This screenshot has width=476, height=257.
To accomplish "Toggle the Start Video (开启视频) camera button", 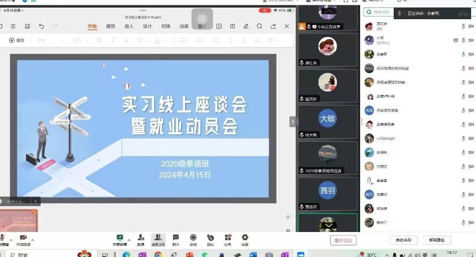I will click(x=23, y=238).
